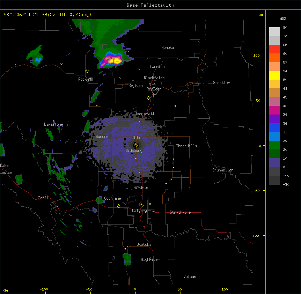Click the slate purple swatch below 10

point(274,163)
